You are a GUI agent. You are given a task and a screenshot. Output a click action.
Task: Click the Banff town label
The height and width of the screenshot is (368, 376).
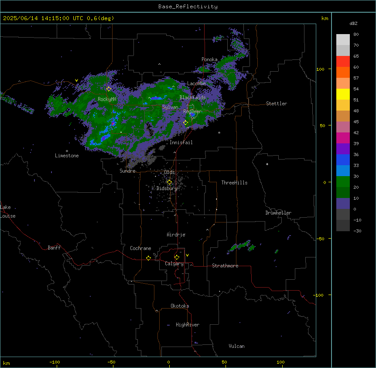pos(54,248)
